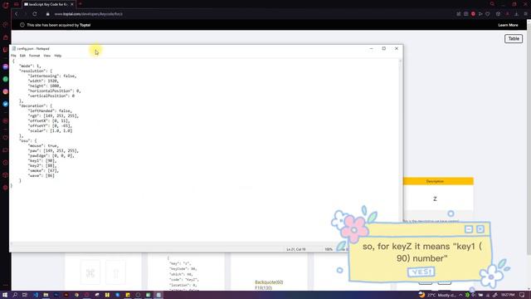Close the JavaScript Key Code browser tab
This screenshot has width=531, height=299.
(72, 4)
